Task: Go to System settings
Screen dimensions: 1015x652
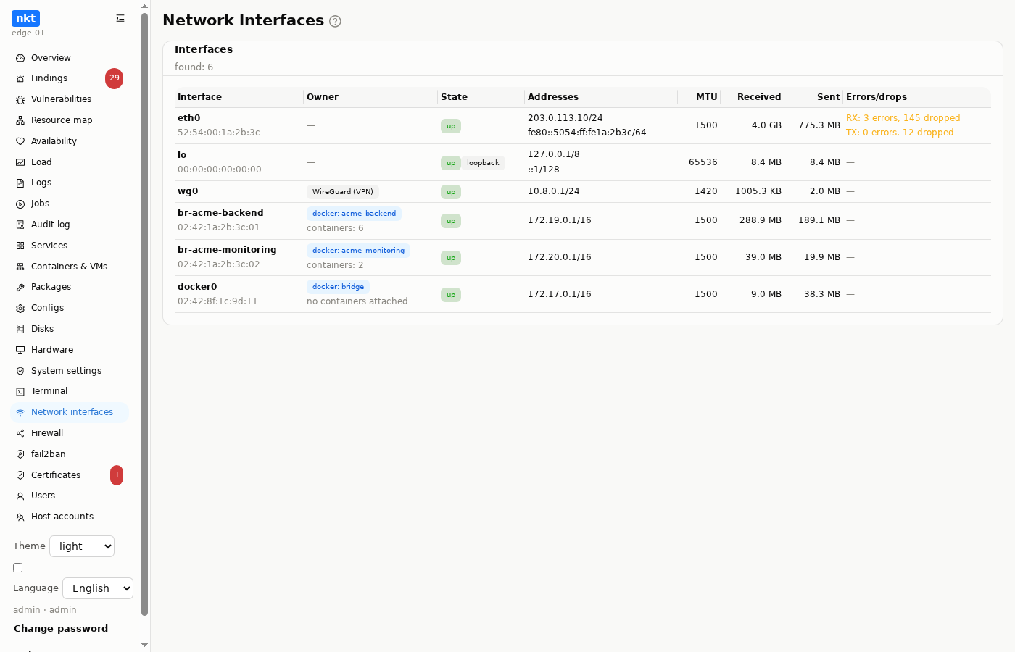Action: pyautogui.click(x=70, y=371)
